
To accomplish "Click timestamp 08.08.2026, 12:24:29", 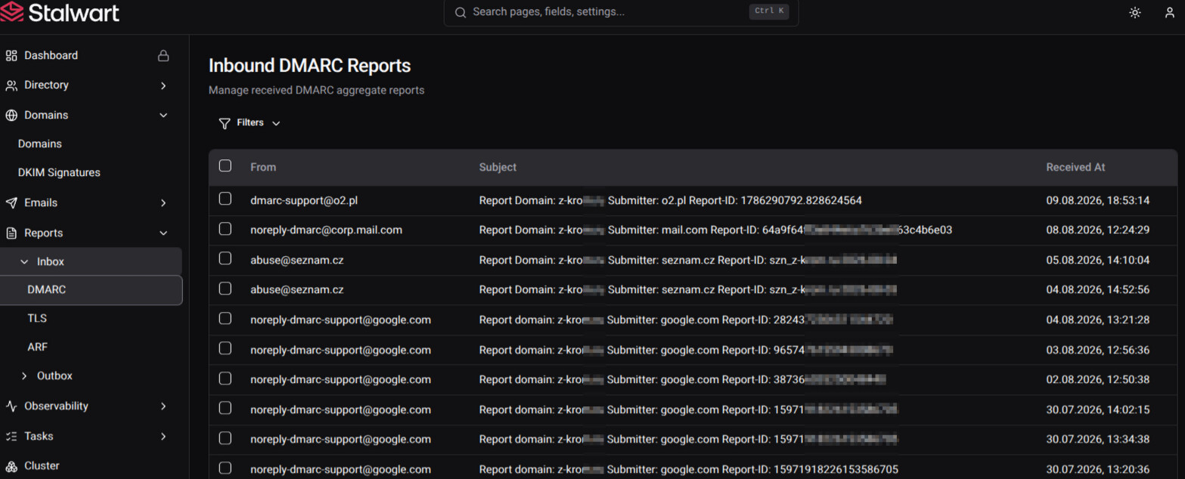I will click(1097, 230).
